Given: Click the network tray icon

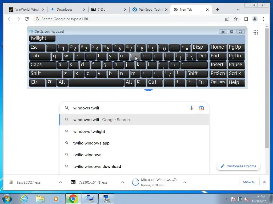Looking at the screenshot, I should point(240,199).
